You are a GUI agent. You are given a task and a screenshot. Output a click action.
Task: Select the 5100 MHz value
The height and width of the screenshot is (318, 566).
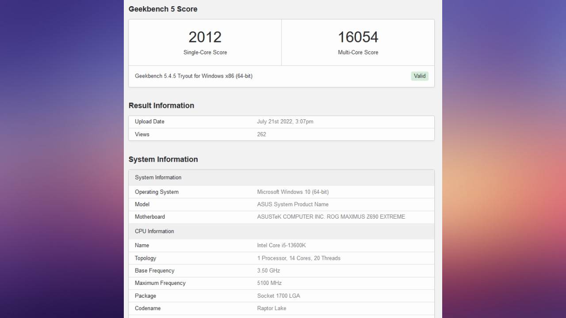[269, 283]
